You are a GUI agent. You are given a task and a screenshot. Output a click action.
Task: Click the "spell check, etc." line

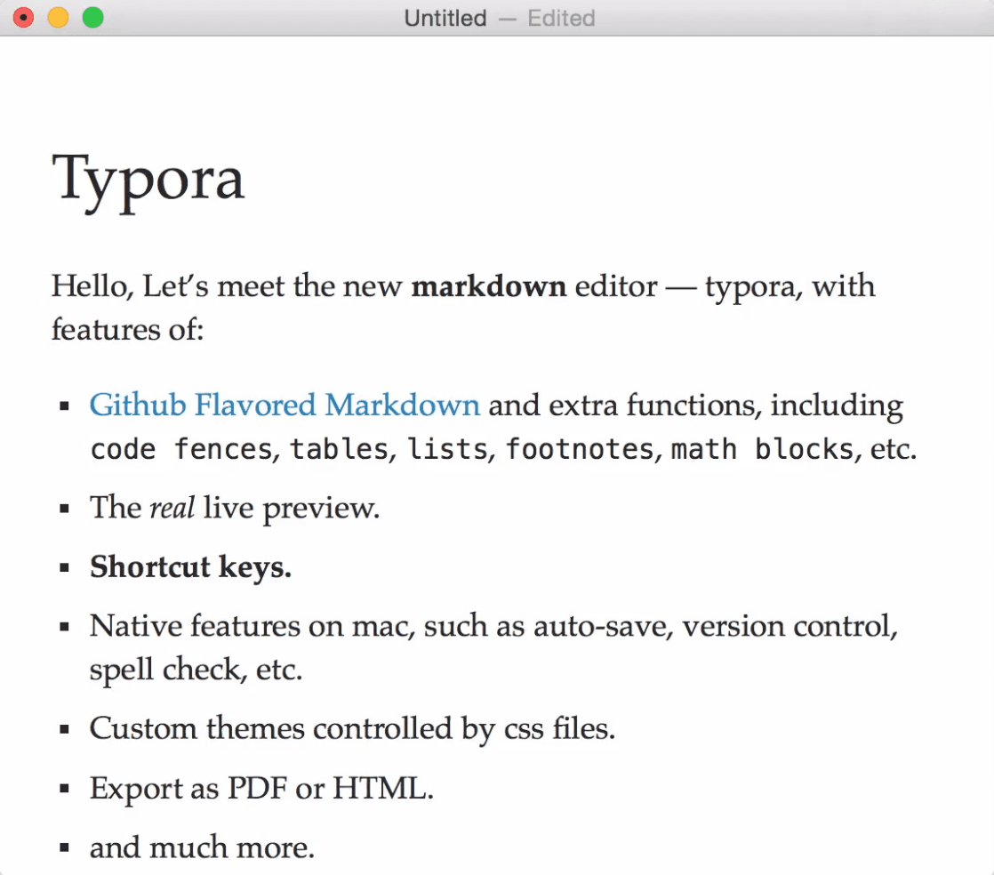[x=196, y=670]
